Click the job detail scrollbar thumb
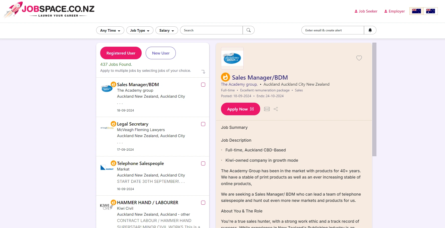 [x=374, y=99]
